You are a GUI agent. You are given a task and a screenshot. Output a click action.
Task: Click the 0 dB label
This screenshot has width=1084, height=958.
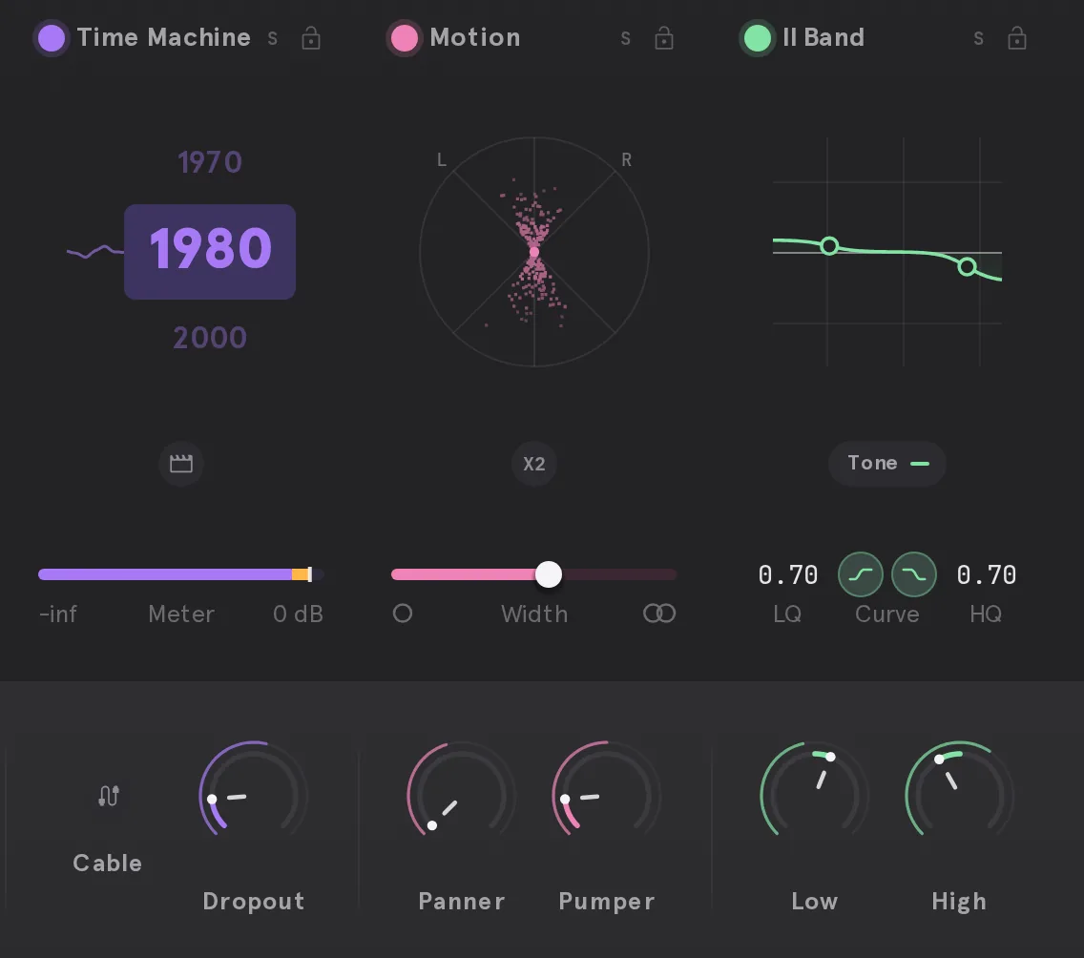(x=298, y=614)
